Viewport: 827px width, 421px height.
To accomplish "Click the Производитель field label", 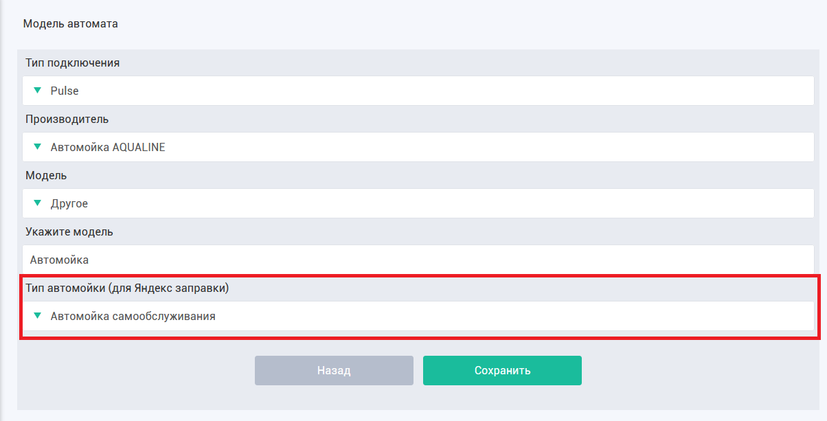I will [67, 119].
